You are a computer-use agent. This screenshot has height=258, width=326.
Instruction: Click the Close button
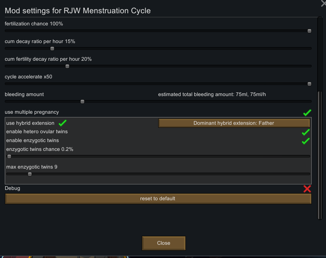164,243
